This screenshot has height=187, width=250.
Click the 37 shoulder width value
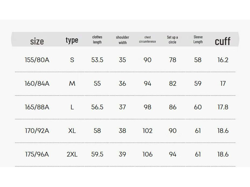(122, 107)
